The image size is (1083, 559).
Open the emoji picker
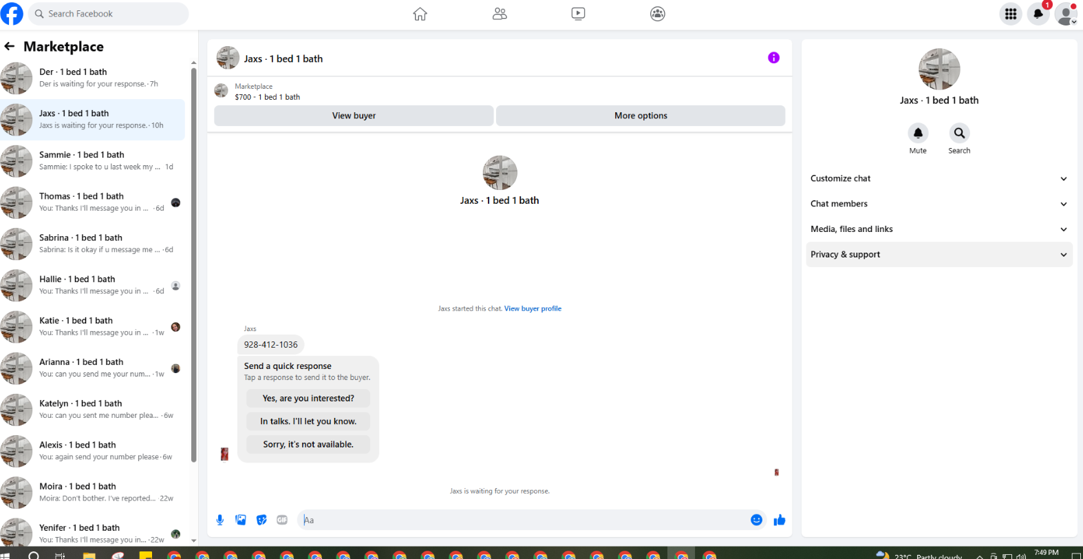coord(756,520)
